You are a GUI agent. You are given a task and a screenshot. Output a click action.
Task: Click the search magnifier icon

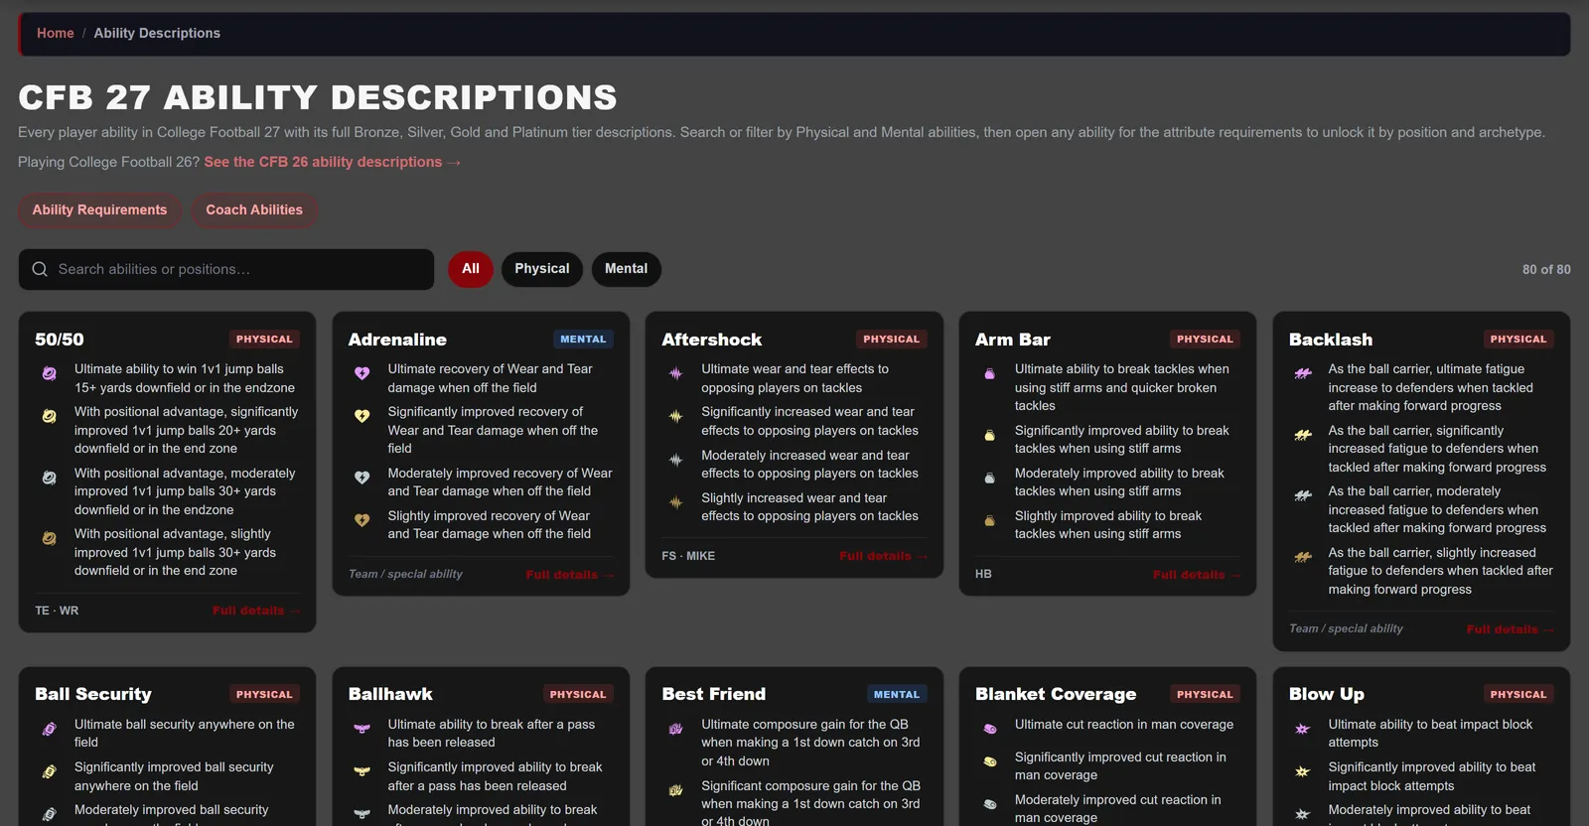pyautogui.click(x=40, y=269)
